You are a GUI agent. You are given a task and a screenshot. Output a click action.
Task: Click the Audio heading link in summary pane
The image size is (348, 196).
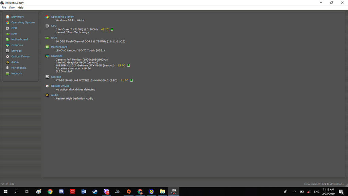point(55,95)
